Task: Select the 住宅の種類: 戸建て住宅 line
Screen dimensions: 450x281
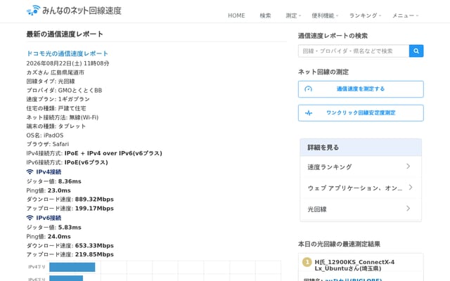Action: [x=56, y=108]
